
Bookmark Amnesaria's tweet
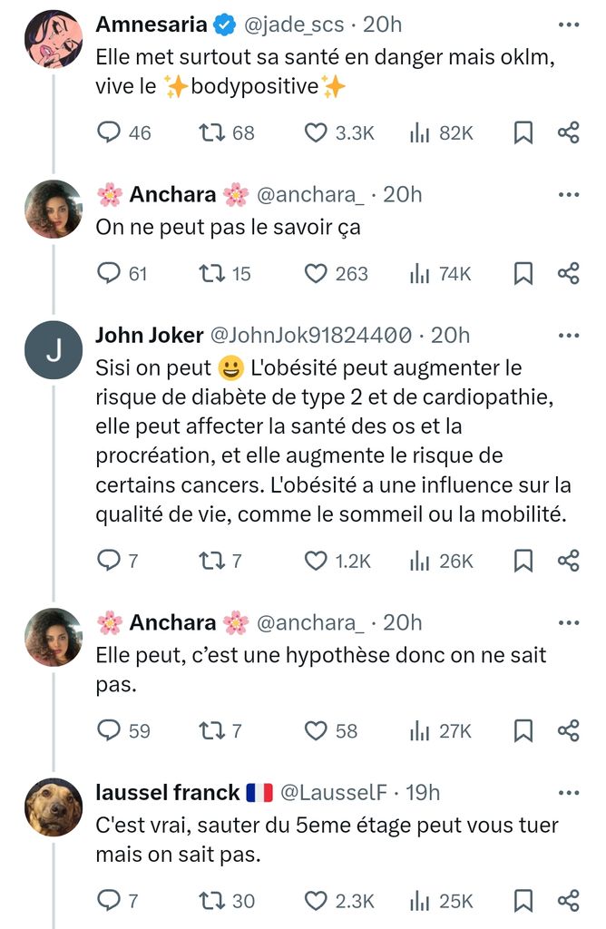pos(523,133)
